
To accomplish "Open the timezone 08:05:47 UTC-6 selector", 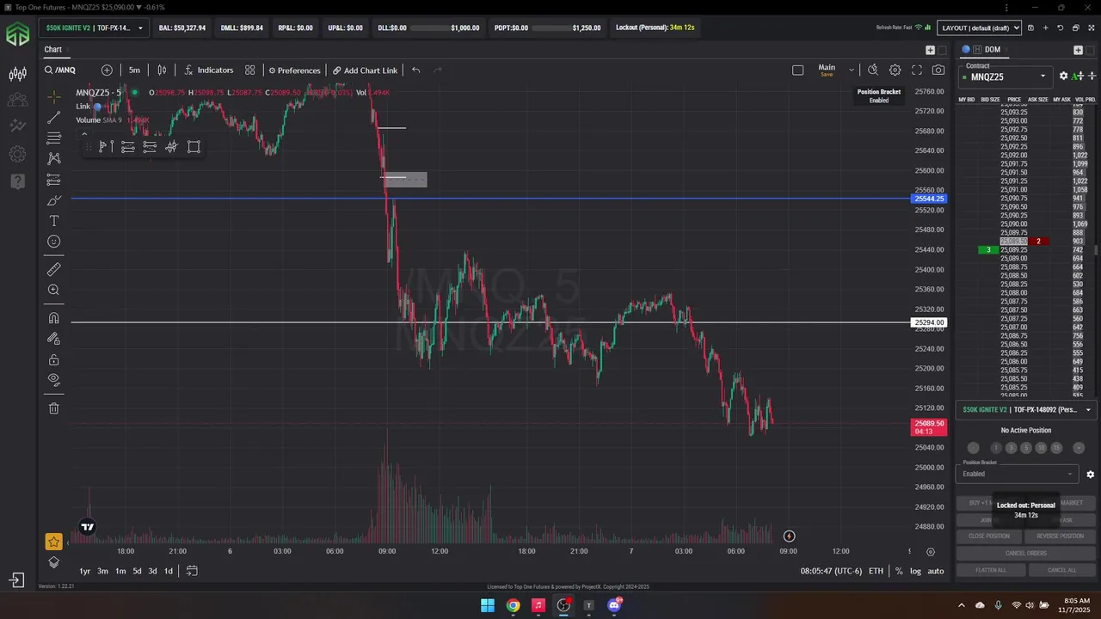I will pyautogui.click(x=831, y=571).
